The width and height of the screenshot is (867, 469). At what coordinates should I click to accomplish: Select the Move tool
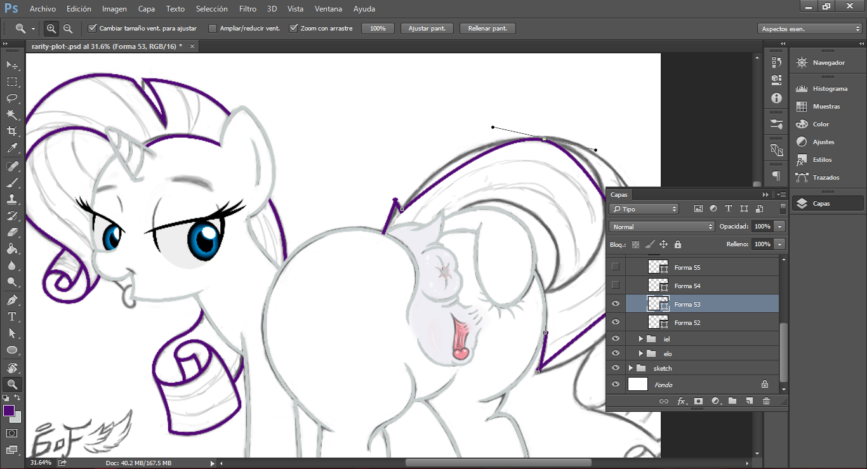12,65
